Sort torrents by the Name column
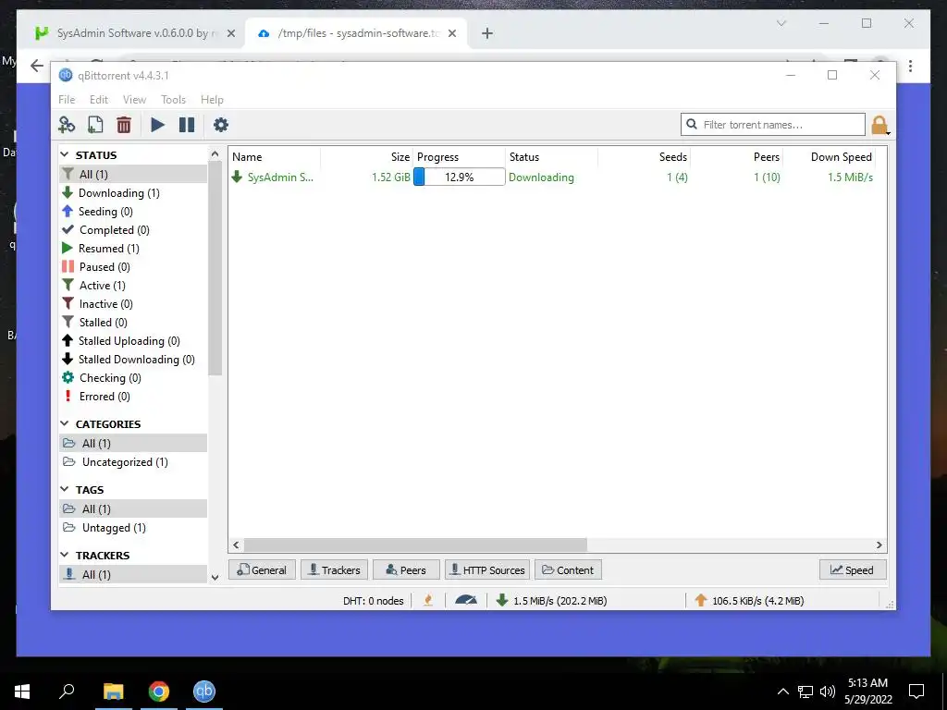Screen dimensions: 947x710 coord(275,157)
